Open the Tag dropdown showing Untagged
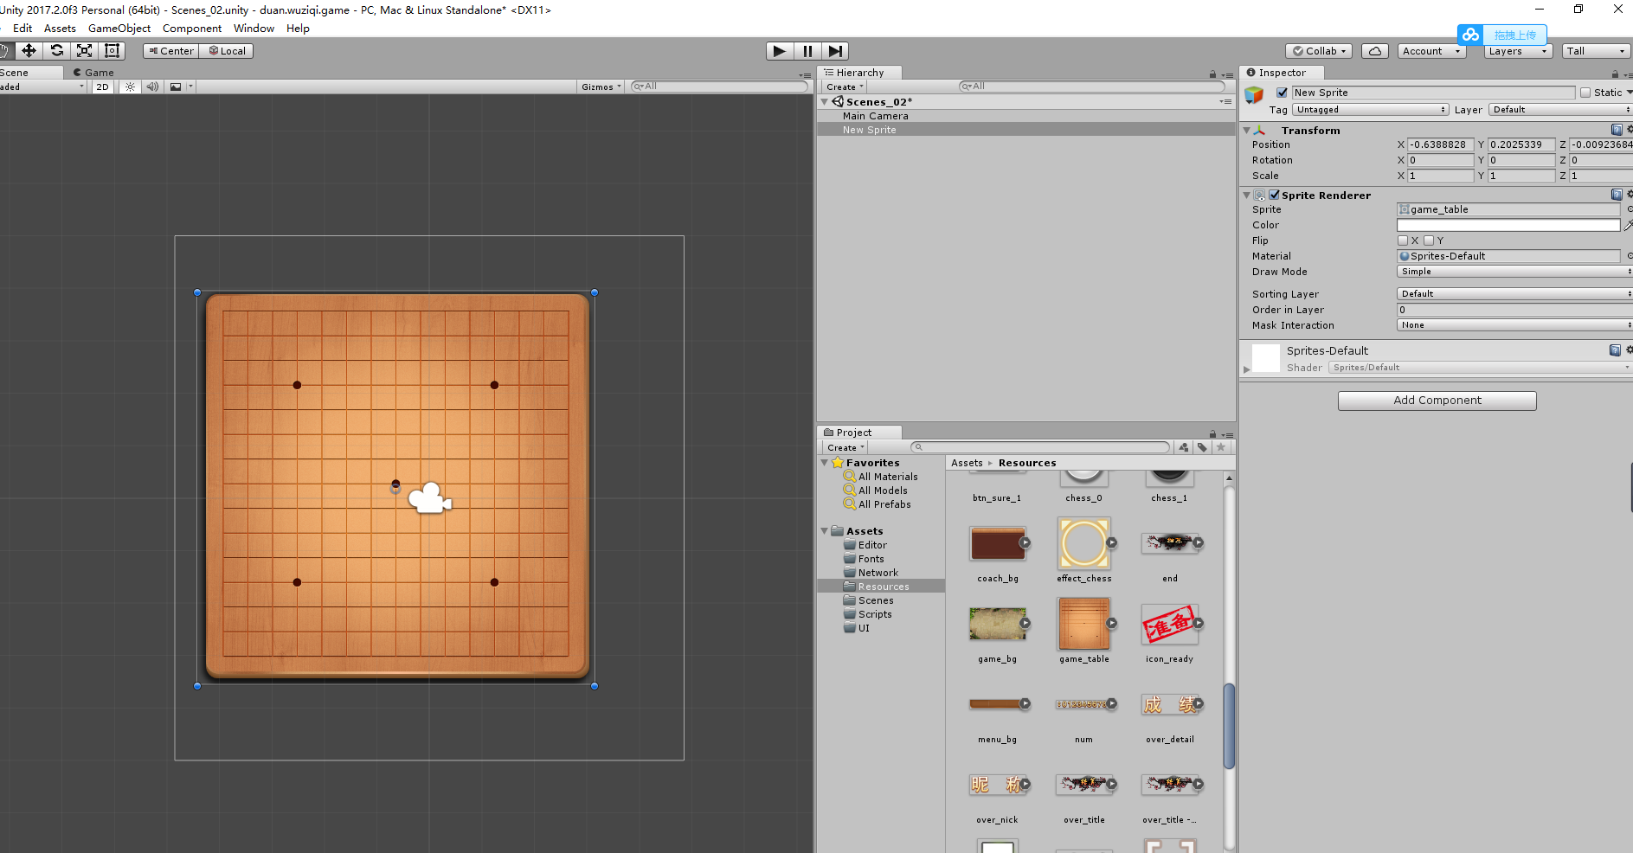 [x=1371, y=110]
